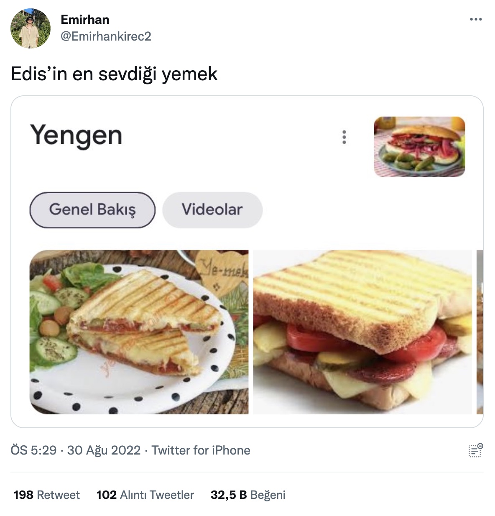This screenshot has width=495, height=516.
Task: Open the @Emirhankirec2 handle link
Action: click(106, 36)
